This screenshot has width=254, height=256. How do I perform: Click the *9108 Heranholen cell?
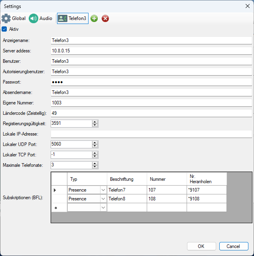207,199
